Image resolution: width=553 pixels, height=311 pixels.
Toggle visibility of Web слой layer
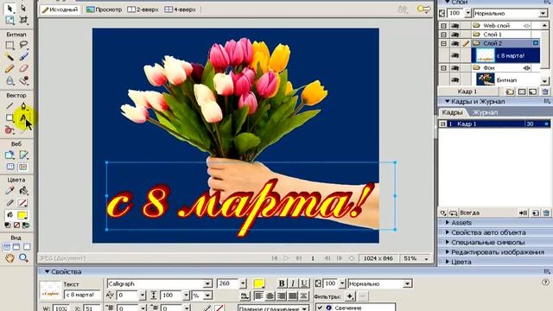455,25
